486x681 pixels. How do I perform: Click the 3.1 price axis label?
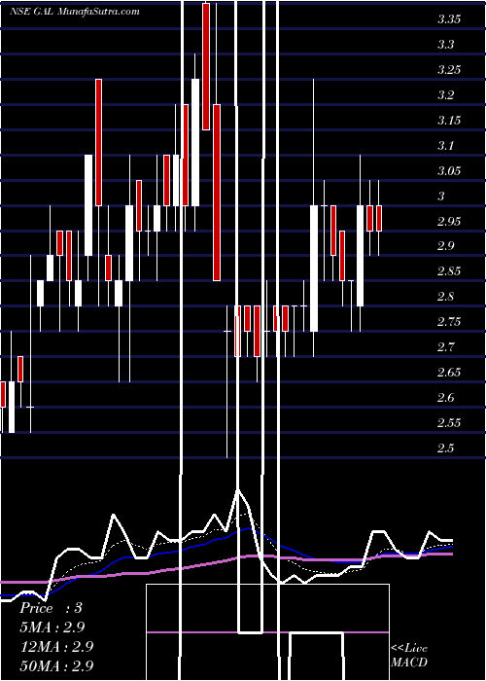point(446,146)
